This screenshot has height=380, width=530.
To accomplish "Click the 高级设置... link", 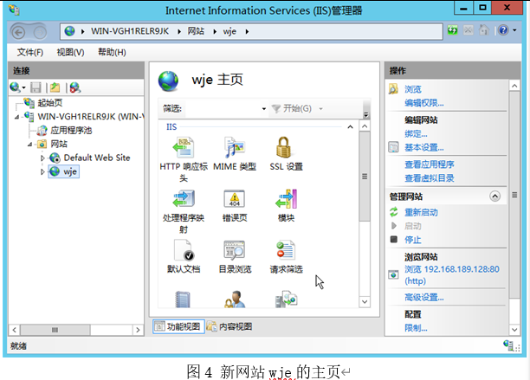I will click(x=424, y=297).
